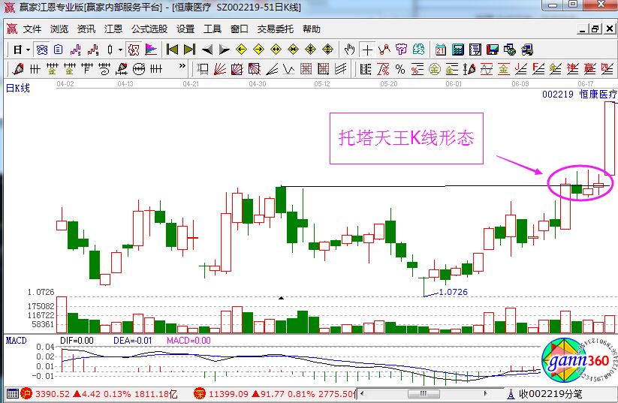Select the percent retracement tool
The width and height of the screenshot is (618, 403).
[x=399, y=70]
